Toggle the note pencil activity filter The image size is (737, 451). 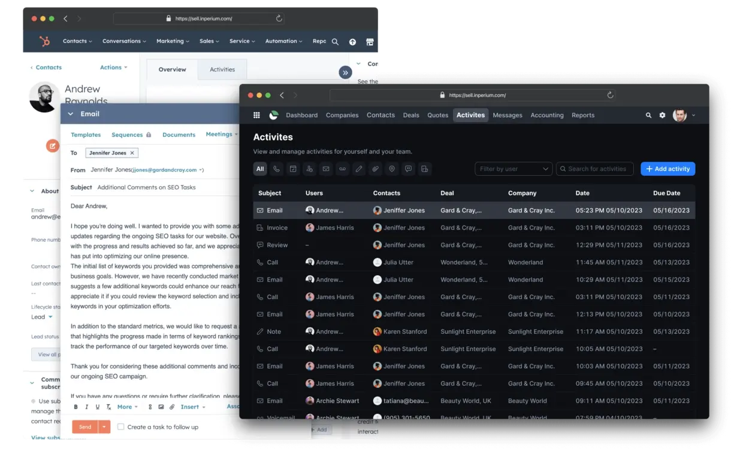point(359,169)
